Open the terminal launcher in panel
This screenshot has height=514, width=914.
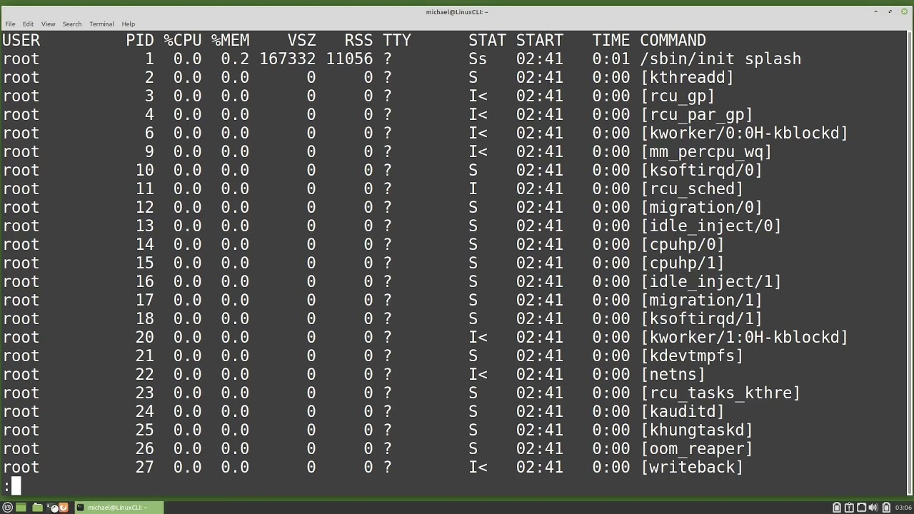(x=51, y=508)
